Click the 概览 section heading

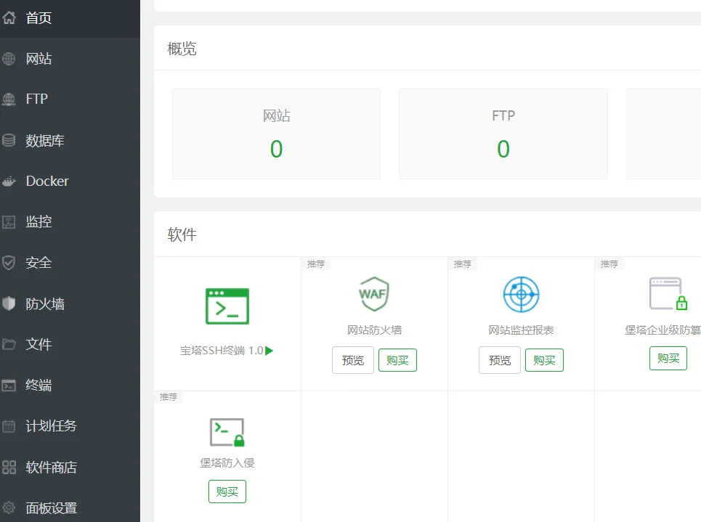182,49
